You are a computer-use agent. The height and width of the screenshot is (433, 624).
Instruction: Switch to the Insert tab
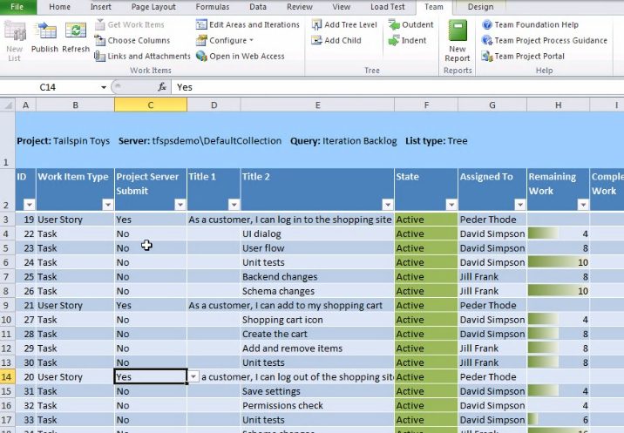coord(101,7)
